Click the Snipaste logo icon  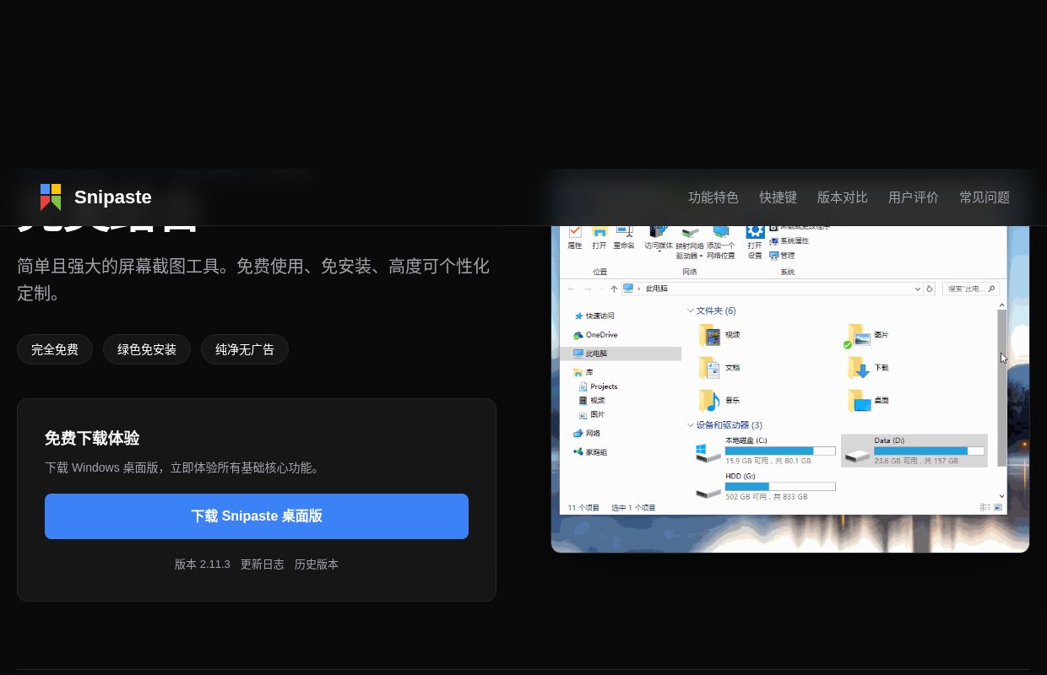pyautogui.click(x=51, y=197)
